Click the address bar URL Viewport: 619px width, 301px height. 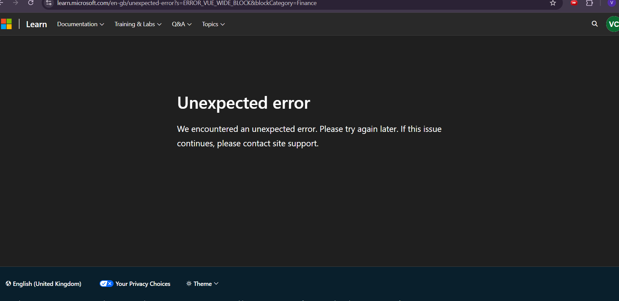tap(187, 3)
